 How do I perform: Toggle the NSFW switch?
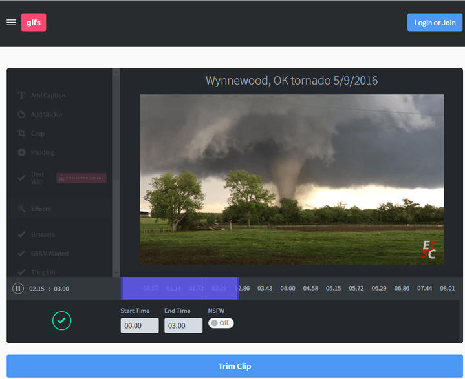click(x=221, y=323)
